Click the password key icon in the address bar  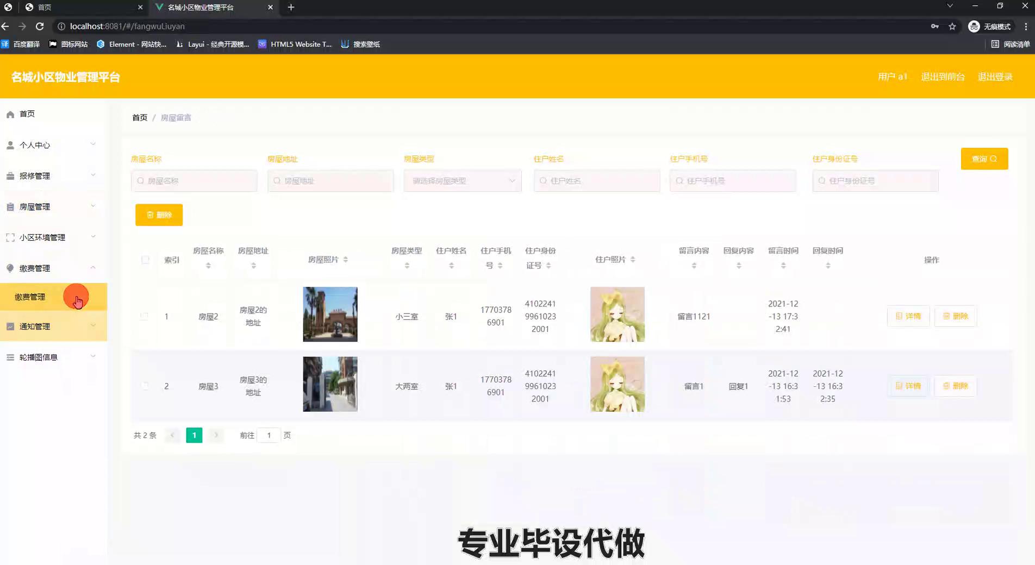(934, 26)
